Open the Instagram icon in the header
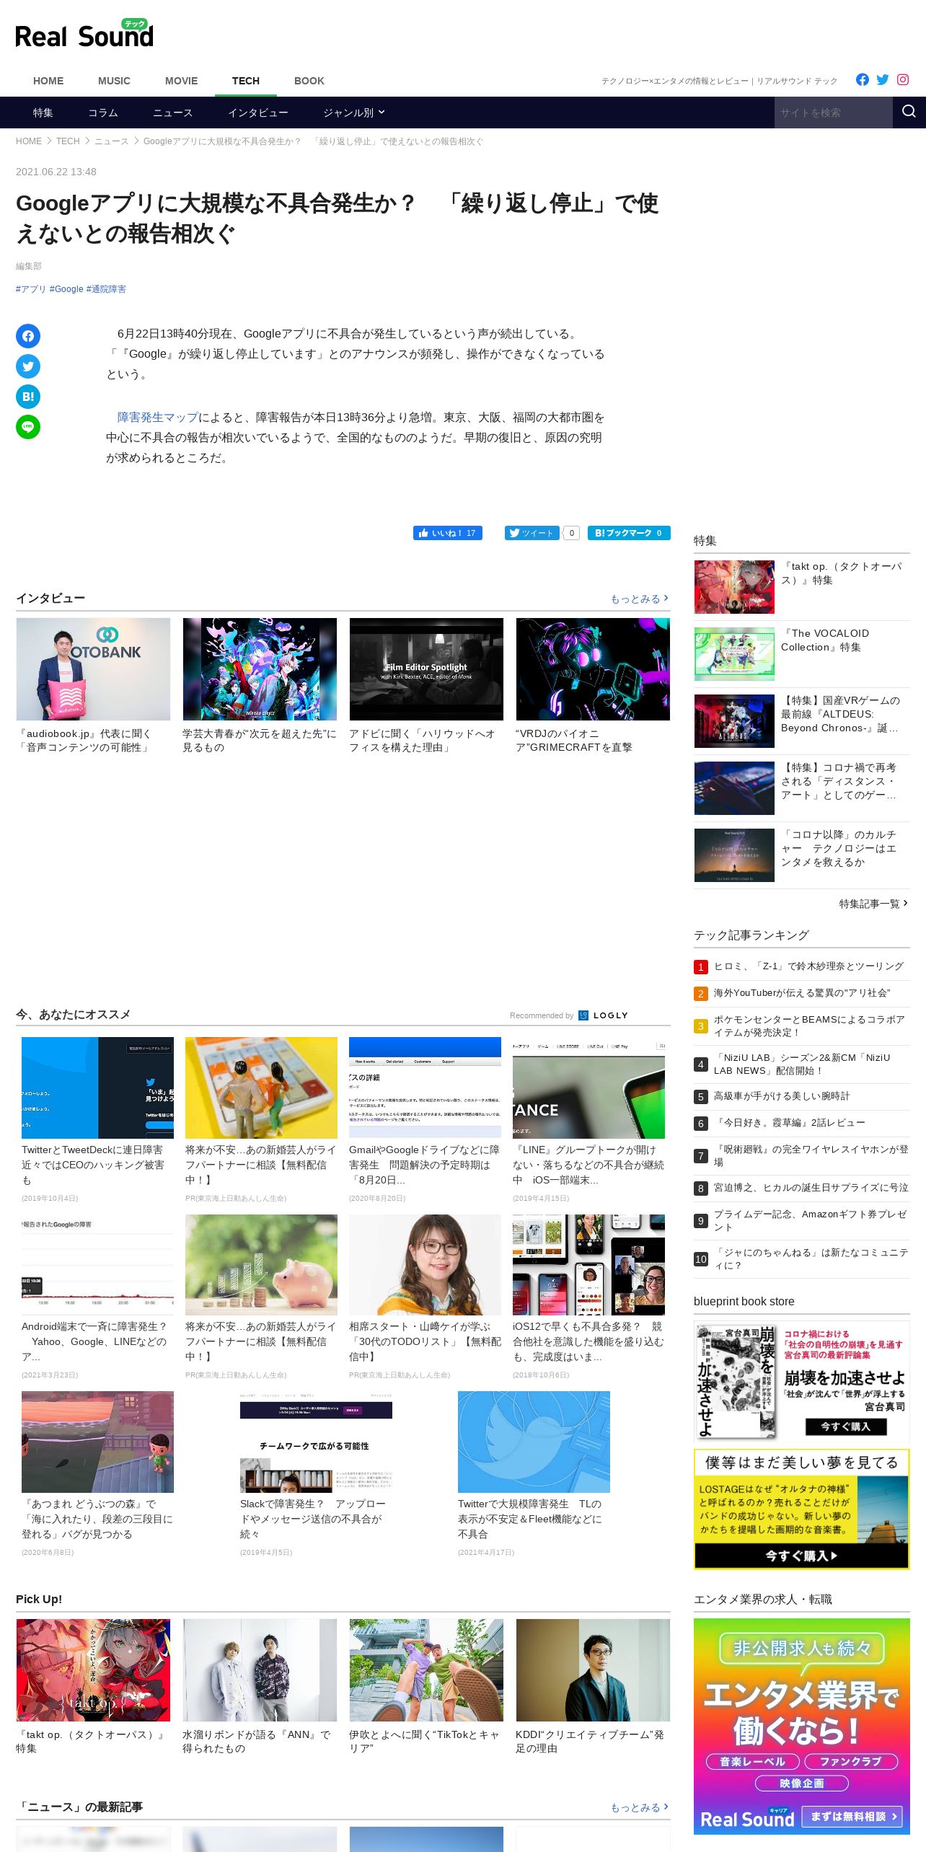 point(902,79)
